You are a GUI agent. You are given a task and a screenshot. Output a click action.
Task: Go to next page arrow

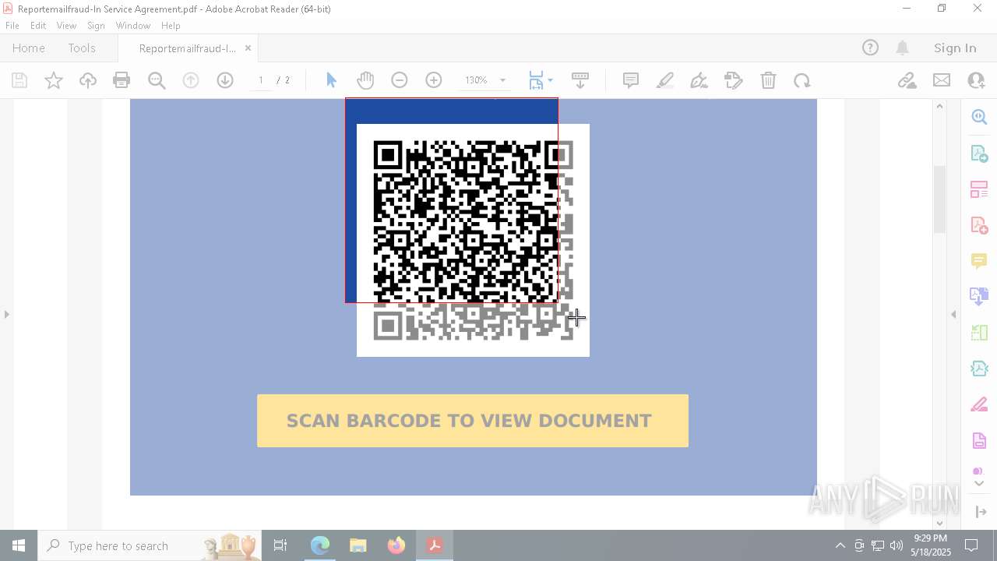[225, 80]
